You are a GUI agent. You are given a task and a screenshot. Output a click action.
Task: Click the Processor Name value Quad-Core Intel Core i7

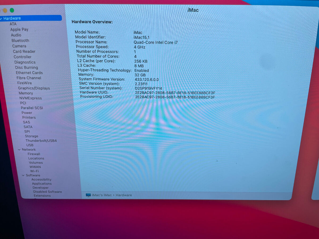(156, 42)
